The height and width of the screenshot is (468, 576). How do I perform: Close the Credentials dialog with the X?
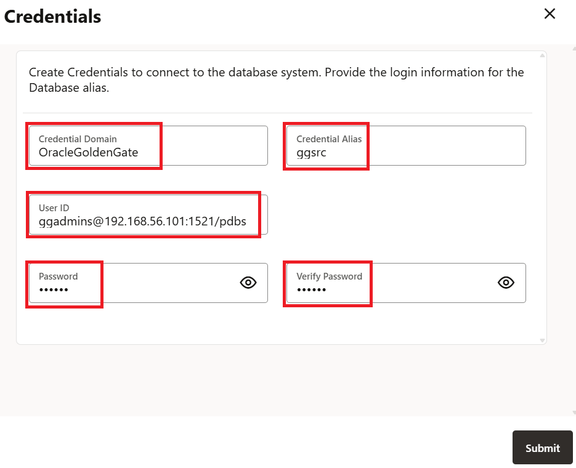pos(550,14)
